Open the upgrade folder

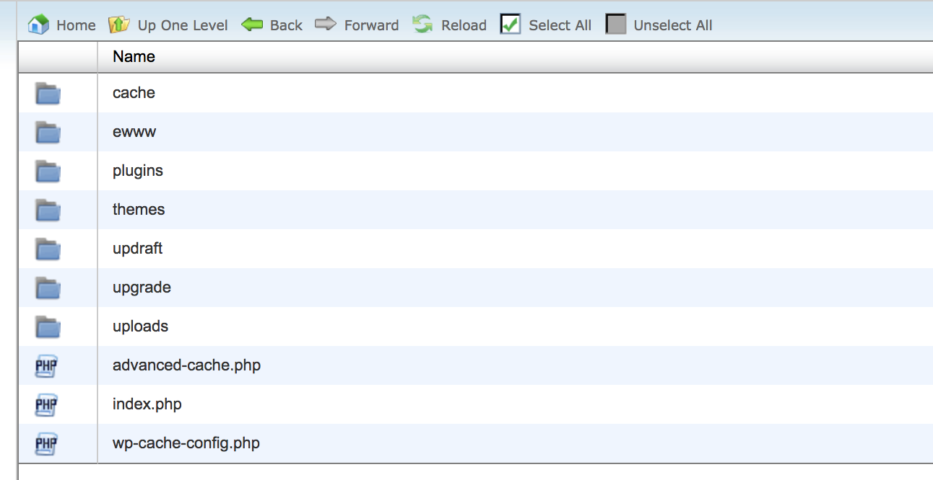142,288
